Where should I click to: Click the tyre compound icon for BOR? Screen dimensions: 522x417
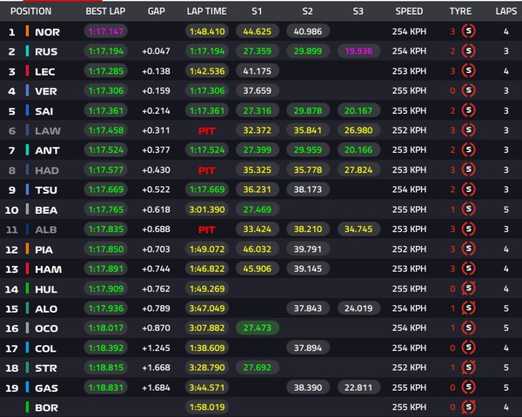click(468, 407)
